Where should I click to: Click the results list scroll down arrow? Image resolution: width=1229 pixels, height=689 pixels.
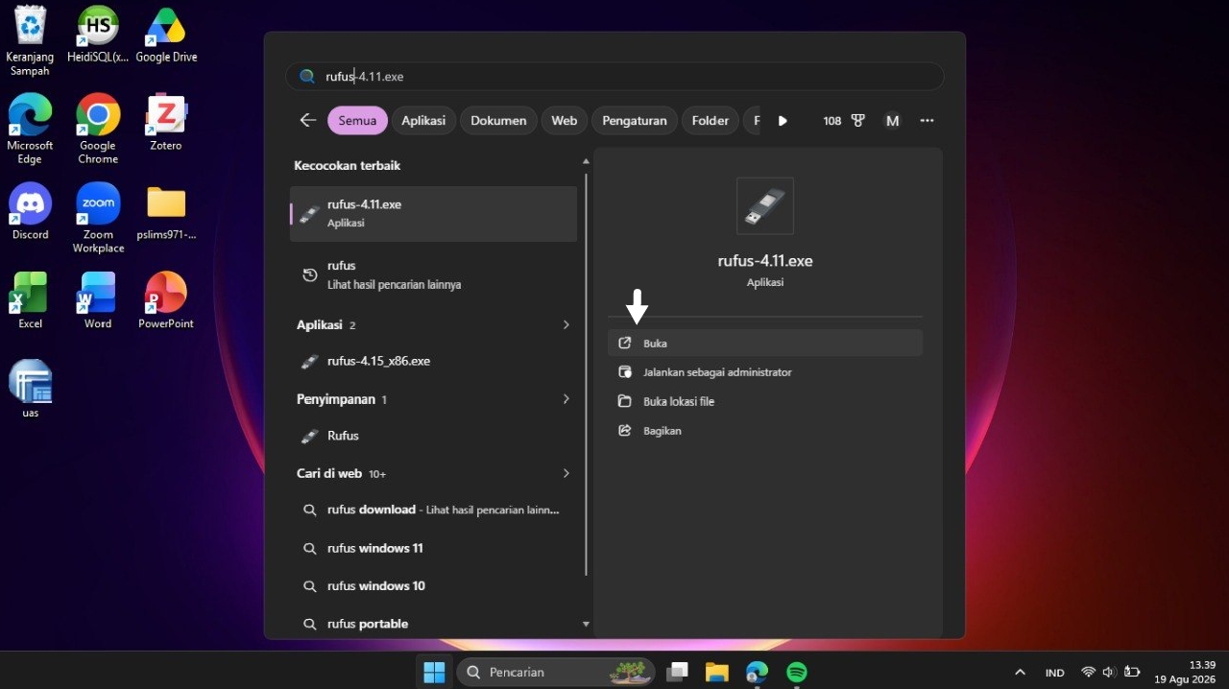tap(586, 624)
